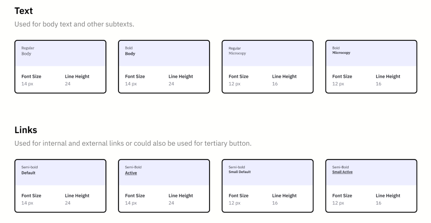Click the "Links" section heading
Screen dimensions: 431x223
click(26, 130)
